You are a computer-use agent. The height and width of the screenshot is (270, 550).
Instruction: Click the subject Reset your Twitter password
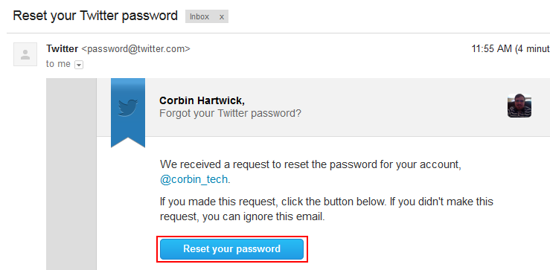95,16
